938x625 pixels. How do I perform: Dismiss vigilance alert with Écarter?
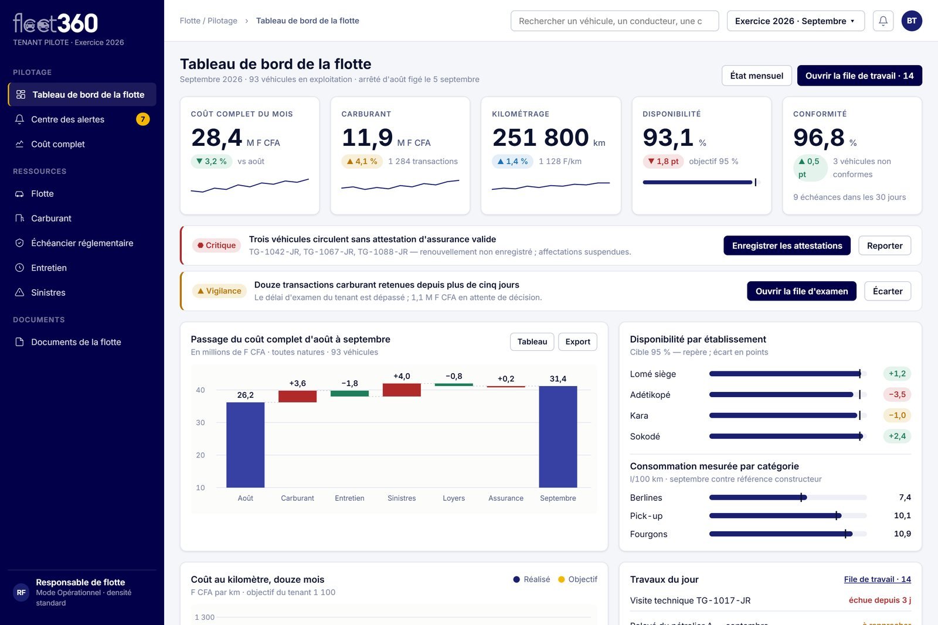coord(888,291)
